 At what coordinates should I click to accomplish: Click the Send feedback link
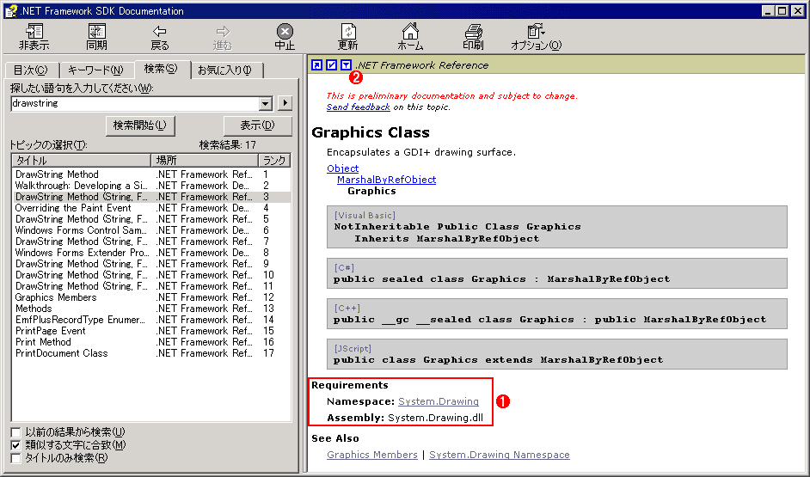tap(358, 107)
